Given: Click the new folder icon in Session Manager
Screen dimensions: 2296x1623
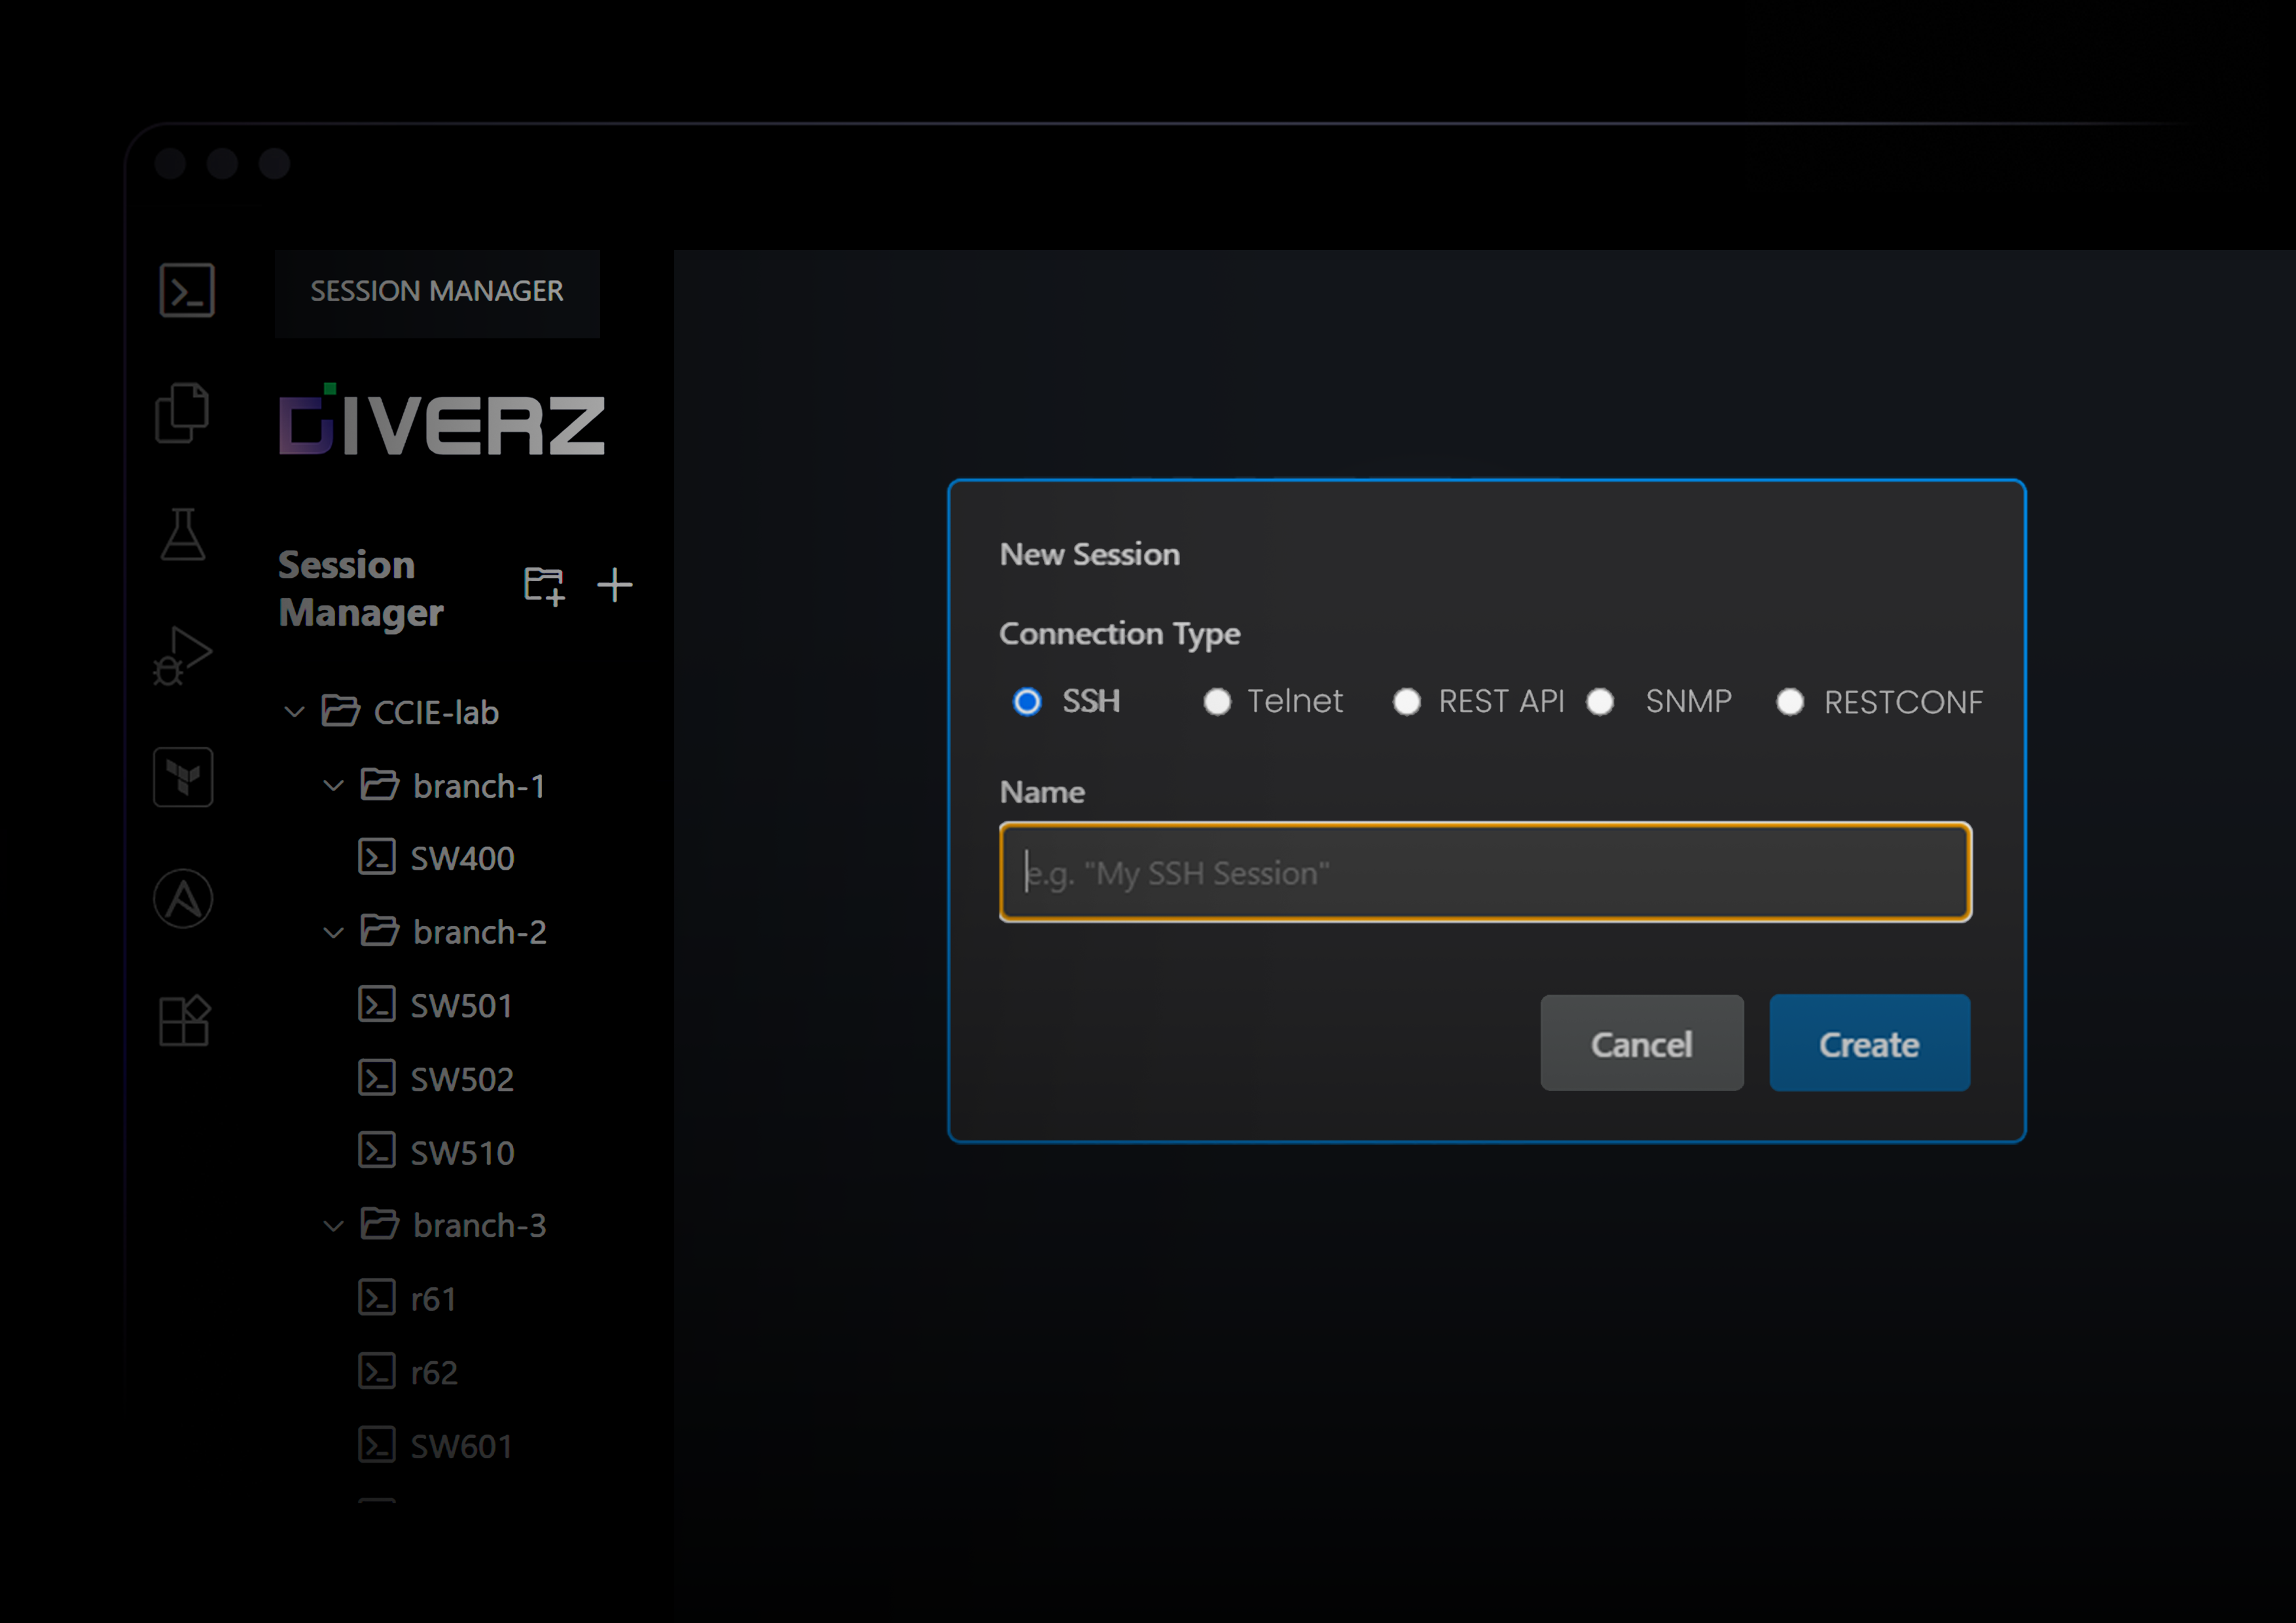Looking at the screenshot, I should pos(544,585).
